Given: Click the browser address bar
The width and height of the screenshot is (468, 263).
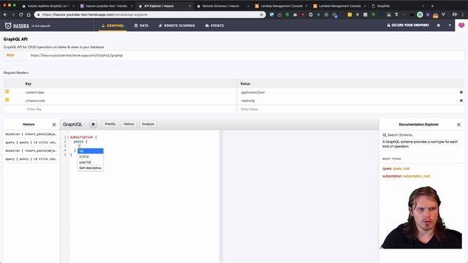Looking at the screenshot, I should click(149, 15).
